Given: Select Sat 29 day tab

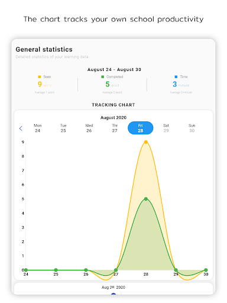Looking at the screenshot, I should tap(166, 128).
